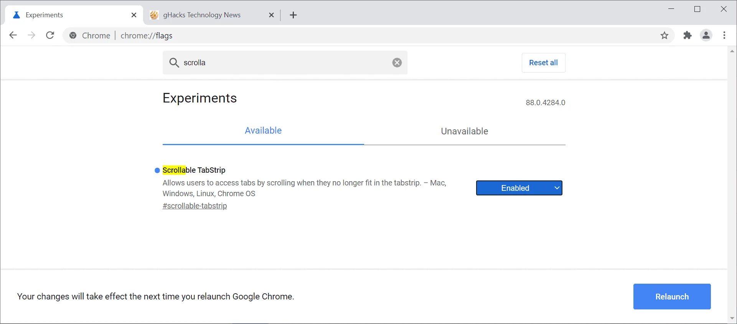Bookmark this page with the star icon

tap(664, 36)
